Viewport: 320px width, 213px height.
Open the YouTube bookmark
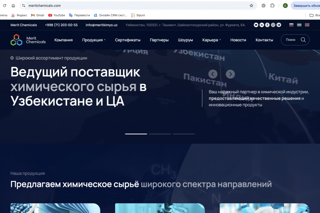pyautogui.click(x=56, y=15)
